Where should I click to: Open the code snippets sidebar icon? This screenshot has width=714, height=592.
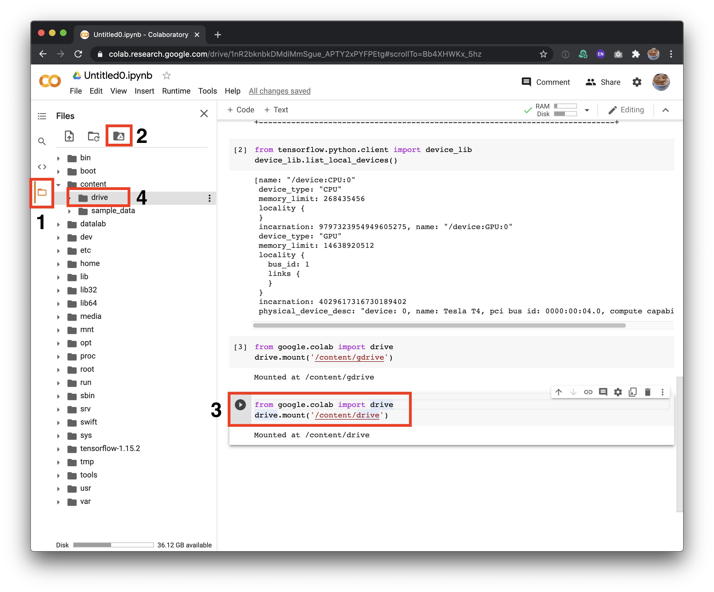pos(42,167)
